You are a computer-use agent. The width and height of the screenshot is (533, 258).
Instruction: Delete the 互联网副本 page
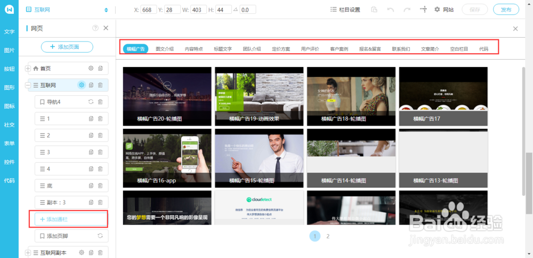tap(100, 252)
